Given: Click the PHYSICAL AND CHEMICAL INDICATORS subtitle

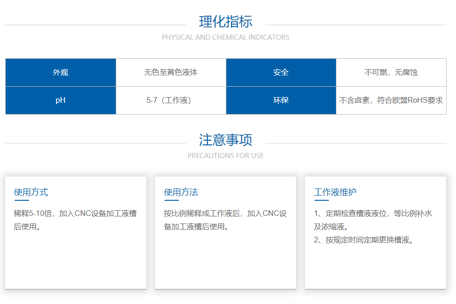Looking at the screenshot, I should (225, 37).
